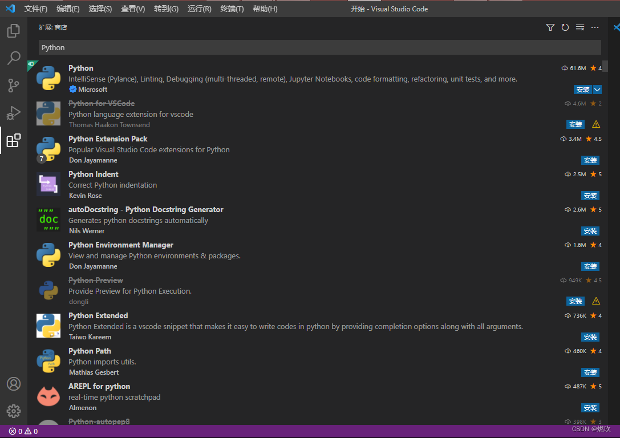Open the Explorer icon in activity bar

click(14, 31)
